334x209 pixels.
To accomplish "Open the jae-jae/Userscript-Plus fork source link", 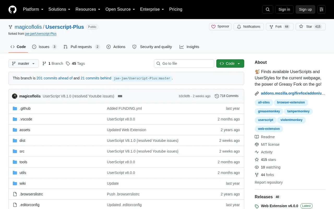I will point(41,34).
